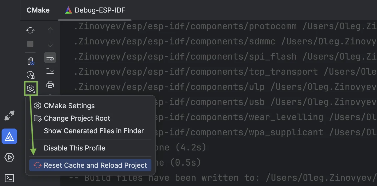
Task: Open CMake cache file icon with gear badge
Action: tap(31, 62)
